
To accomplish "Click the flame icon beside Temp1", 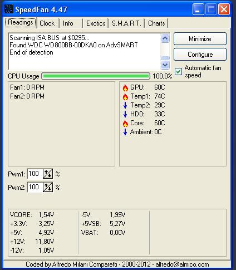I will (x=125, y=96).
